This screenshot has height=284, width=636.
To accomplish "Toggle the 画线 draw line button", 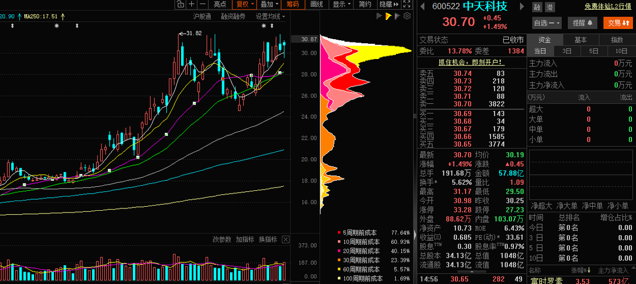I will tap(316, 4).
